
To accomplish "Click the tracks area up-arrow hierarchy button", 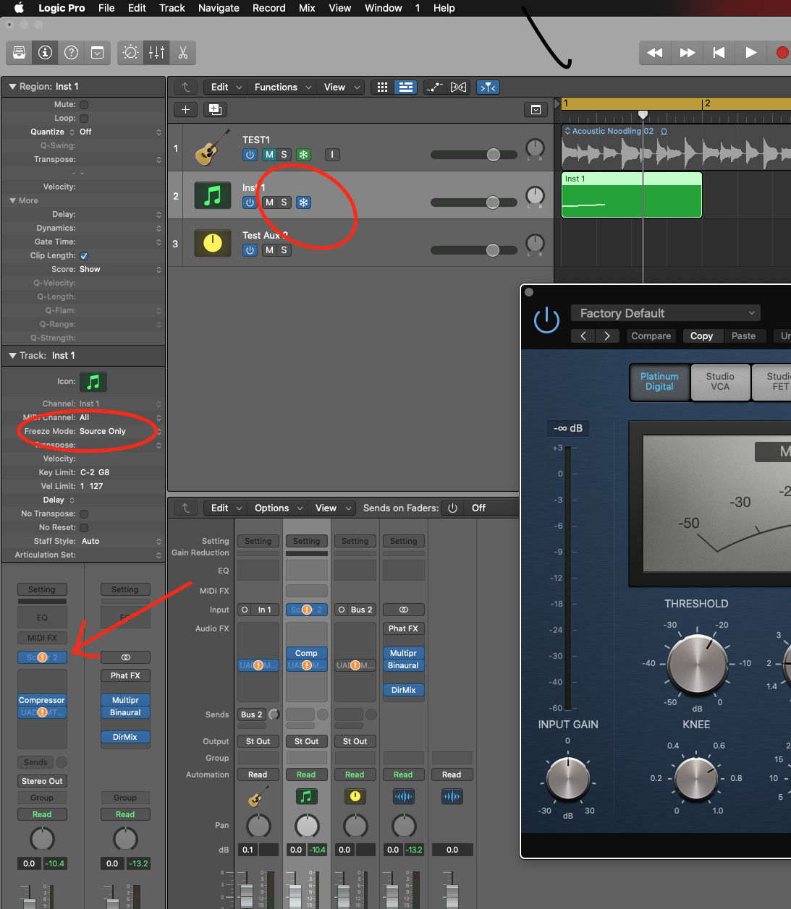I will (186, 87).
